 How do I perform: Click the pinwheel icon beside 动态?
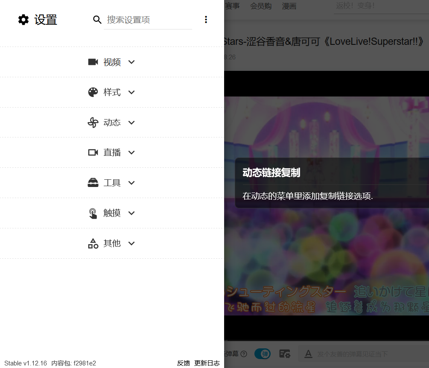coord(93,123)
